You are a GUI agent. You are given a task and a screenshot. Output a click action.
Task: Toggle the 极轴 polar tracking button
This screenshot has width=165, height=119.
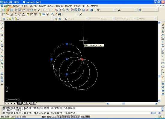click(60, 117)
